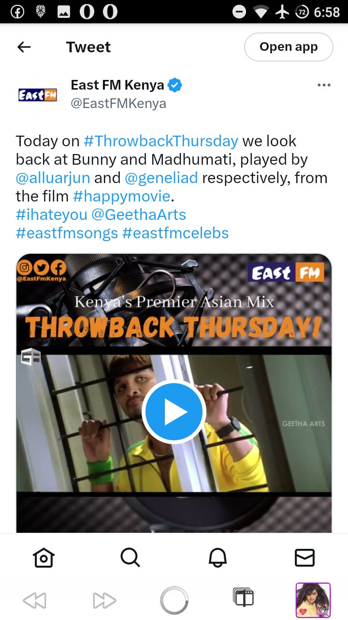
Task: Open the #happymovie hashtag
Action: click(x=122, y=196)
